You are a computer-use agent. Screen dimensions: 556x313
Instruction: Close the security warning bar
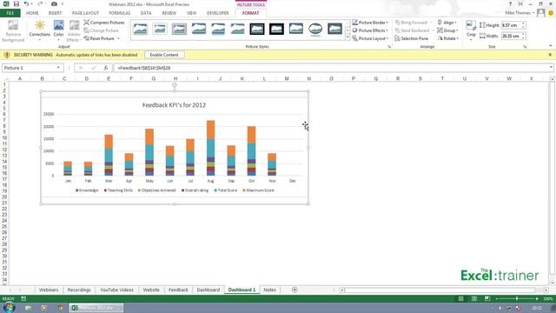(x=550, y=55)
